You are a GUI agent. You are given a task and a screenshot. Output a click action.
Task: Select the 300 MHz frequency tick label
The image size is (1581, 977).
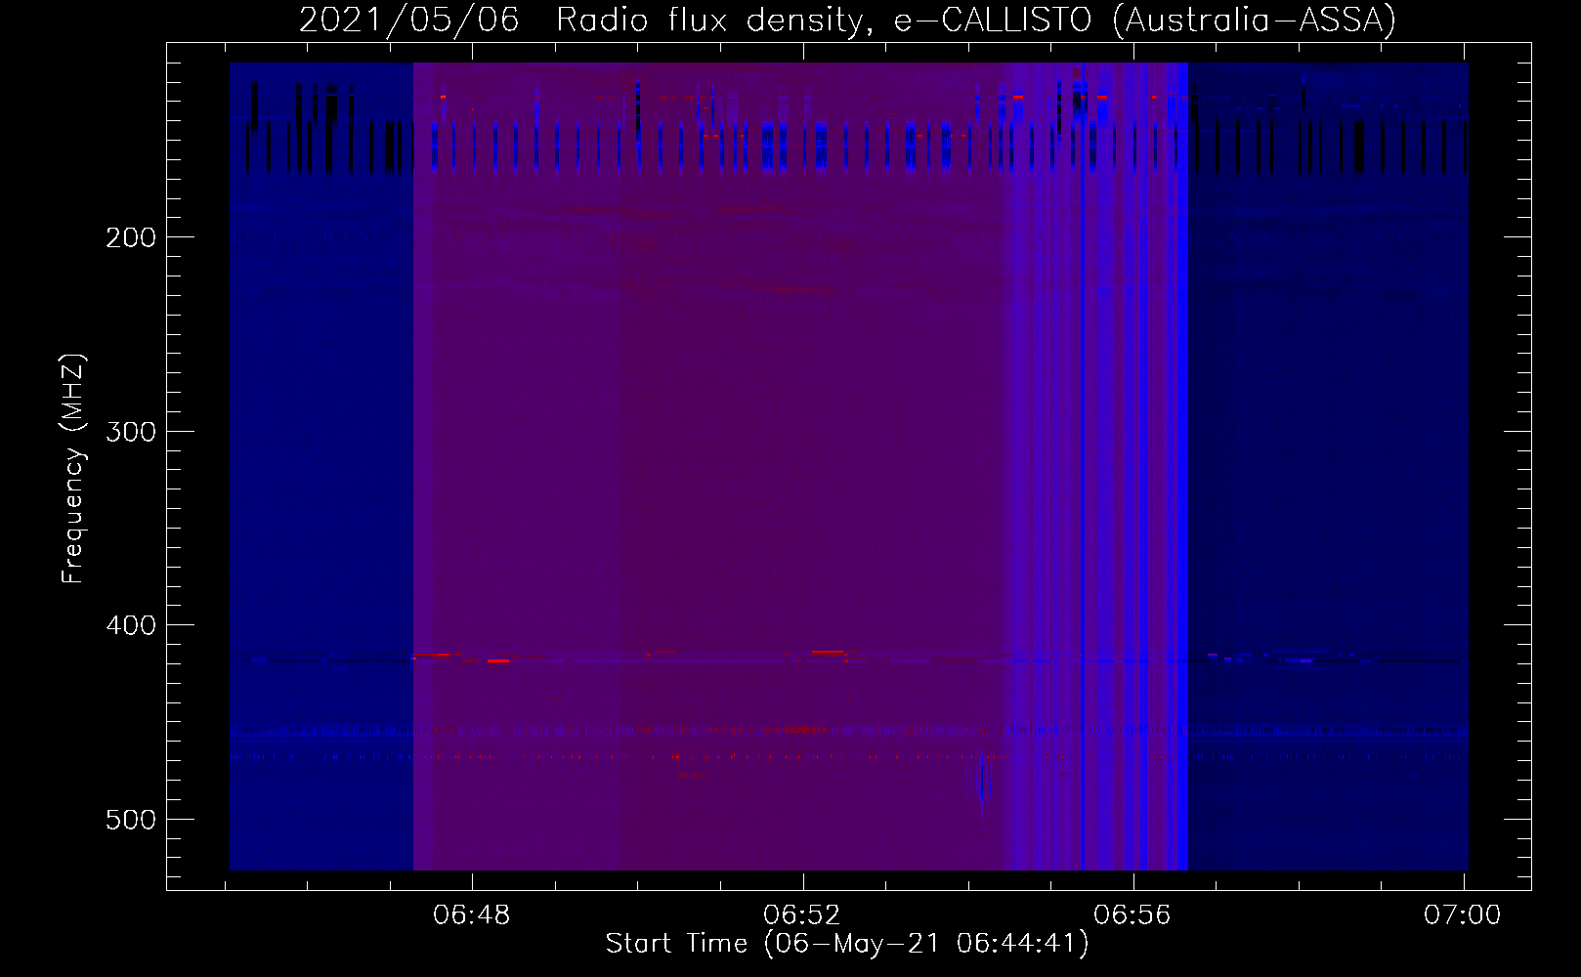point(131,432)
